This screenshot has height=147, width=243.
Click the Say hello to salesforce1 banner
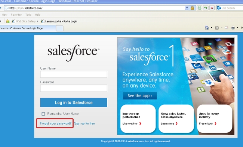[148, 56]
